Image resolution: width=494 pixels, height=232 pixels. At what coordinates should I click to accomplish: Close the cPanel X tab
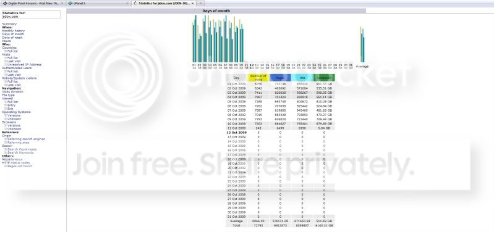(127, 3)
